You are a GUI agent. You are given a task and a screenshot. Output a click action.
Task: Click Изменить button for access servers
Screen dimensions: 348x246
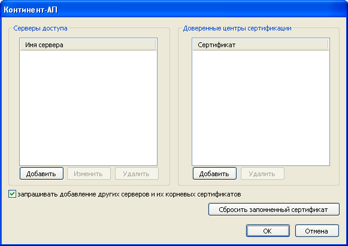point(89,174)
